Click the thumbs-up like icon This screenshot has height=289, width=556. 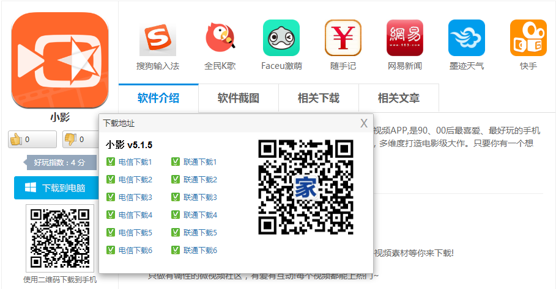pyautogui.click(x=16, y=139)
